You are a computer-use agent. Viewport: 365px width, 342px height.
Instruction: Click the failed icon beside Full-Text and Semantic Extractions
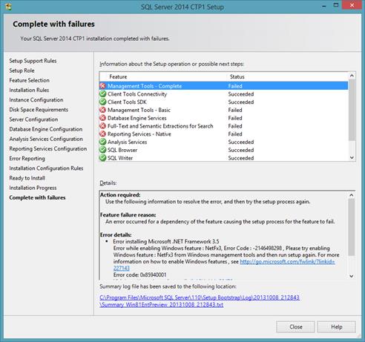point(102,126)
